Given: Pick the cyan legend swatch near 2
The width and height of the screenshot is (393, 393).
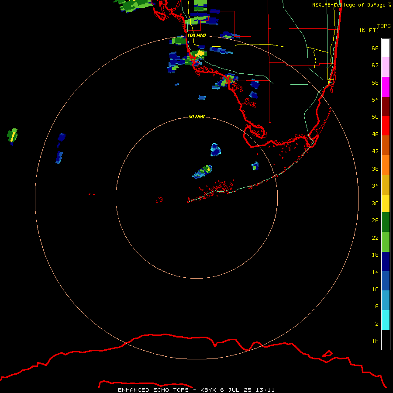Looking at the screenshot, I should [386, 320].
